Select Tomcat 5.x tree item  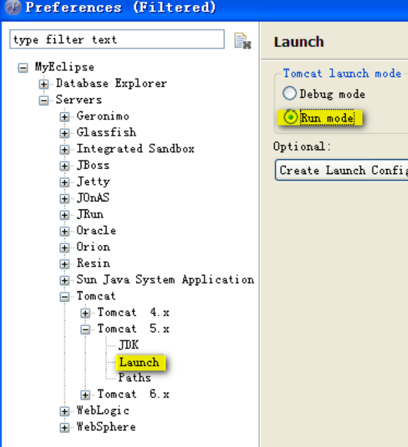coord(133,329)
